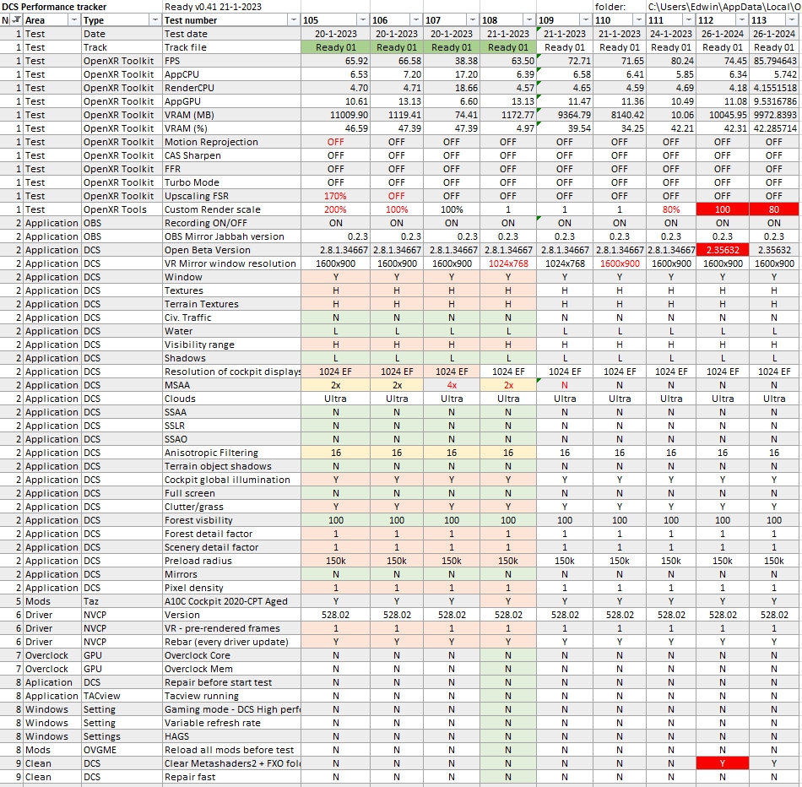The width and height of the screenshot is (802, 787).
Task: Select the 'Repair fast' row label
Action: [x=231, y=777]
